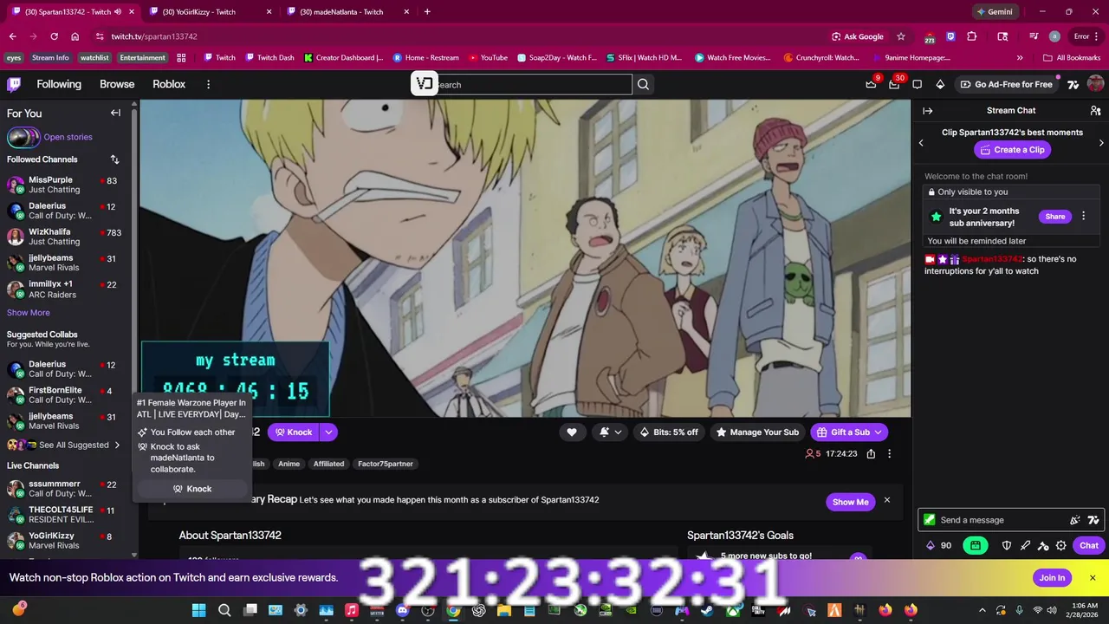
Task: Collapse the Stream Chat panel
Action: click(x=927, y=111)
